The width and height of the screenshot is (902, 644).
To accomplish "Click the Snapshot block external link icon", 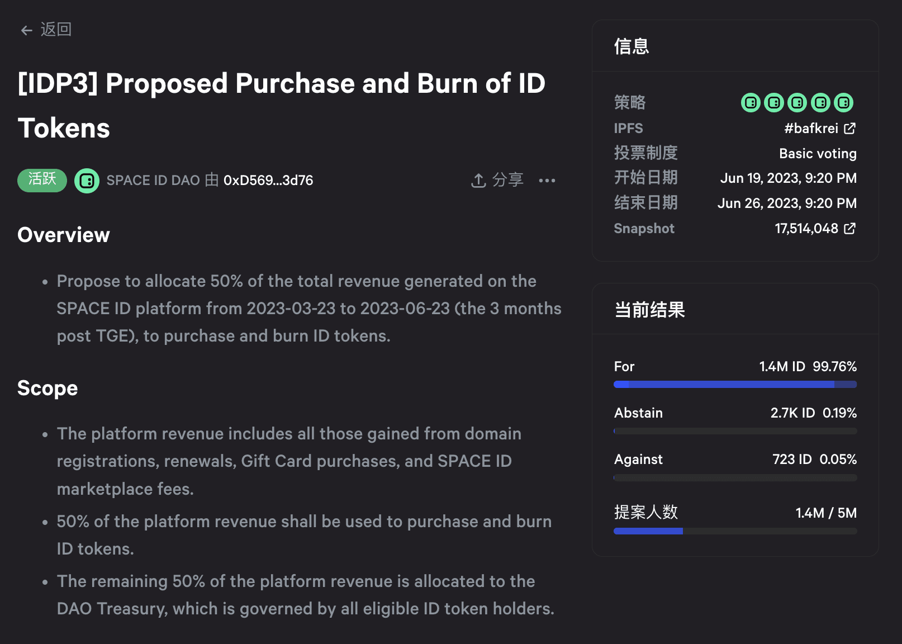I will coord(850,228).
